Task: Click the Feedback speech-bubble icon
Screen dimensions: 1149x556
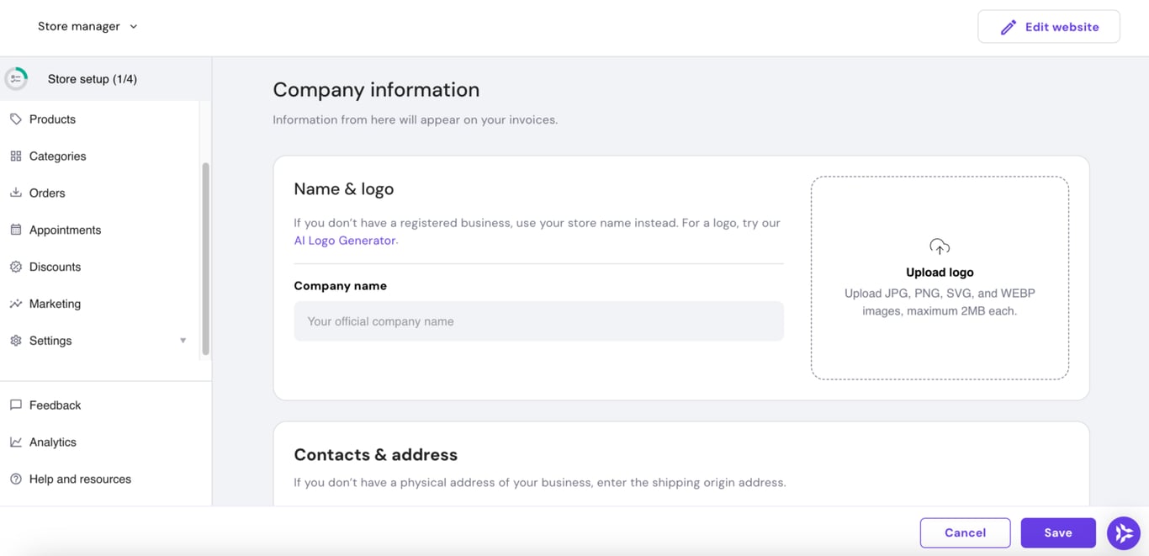Action: pyautogui.click(x=15, y=405)
